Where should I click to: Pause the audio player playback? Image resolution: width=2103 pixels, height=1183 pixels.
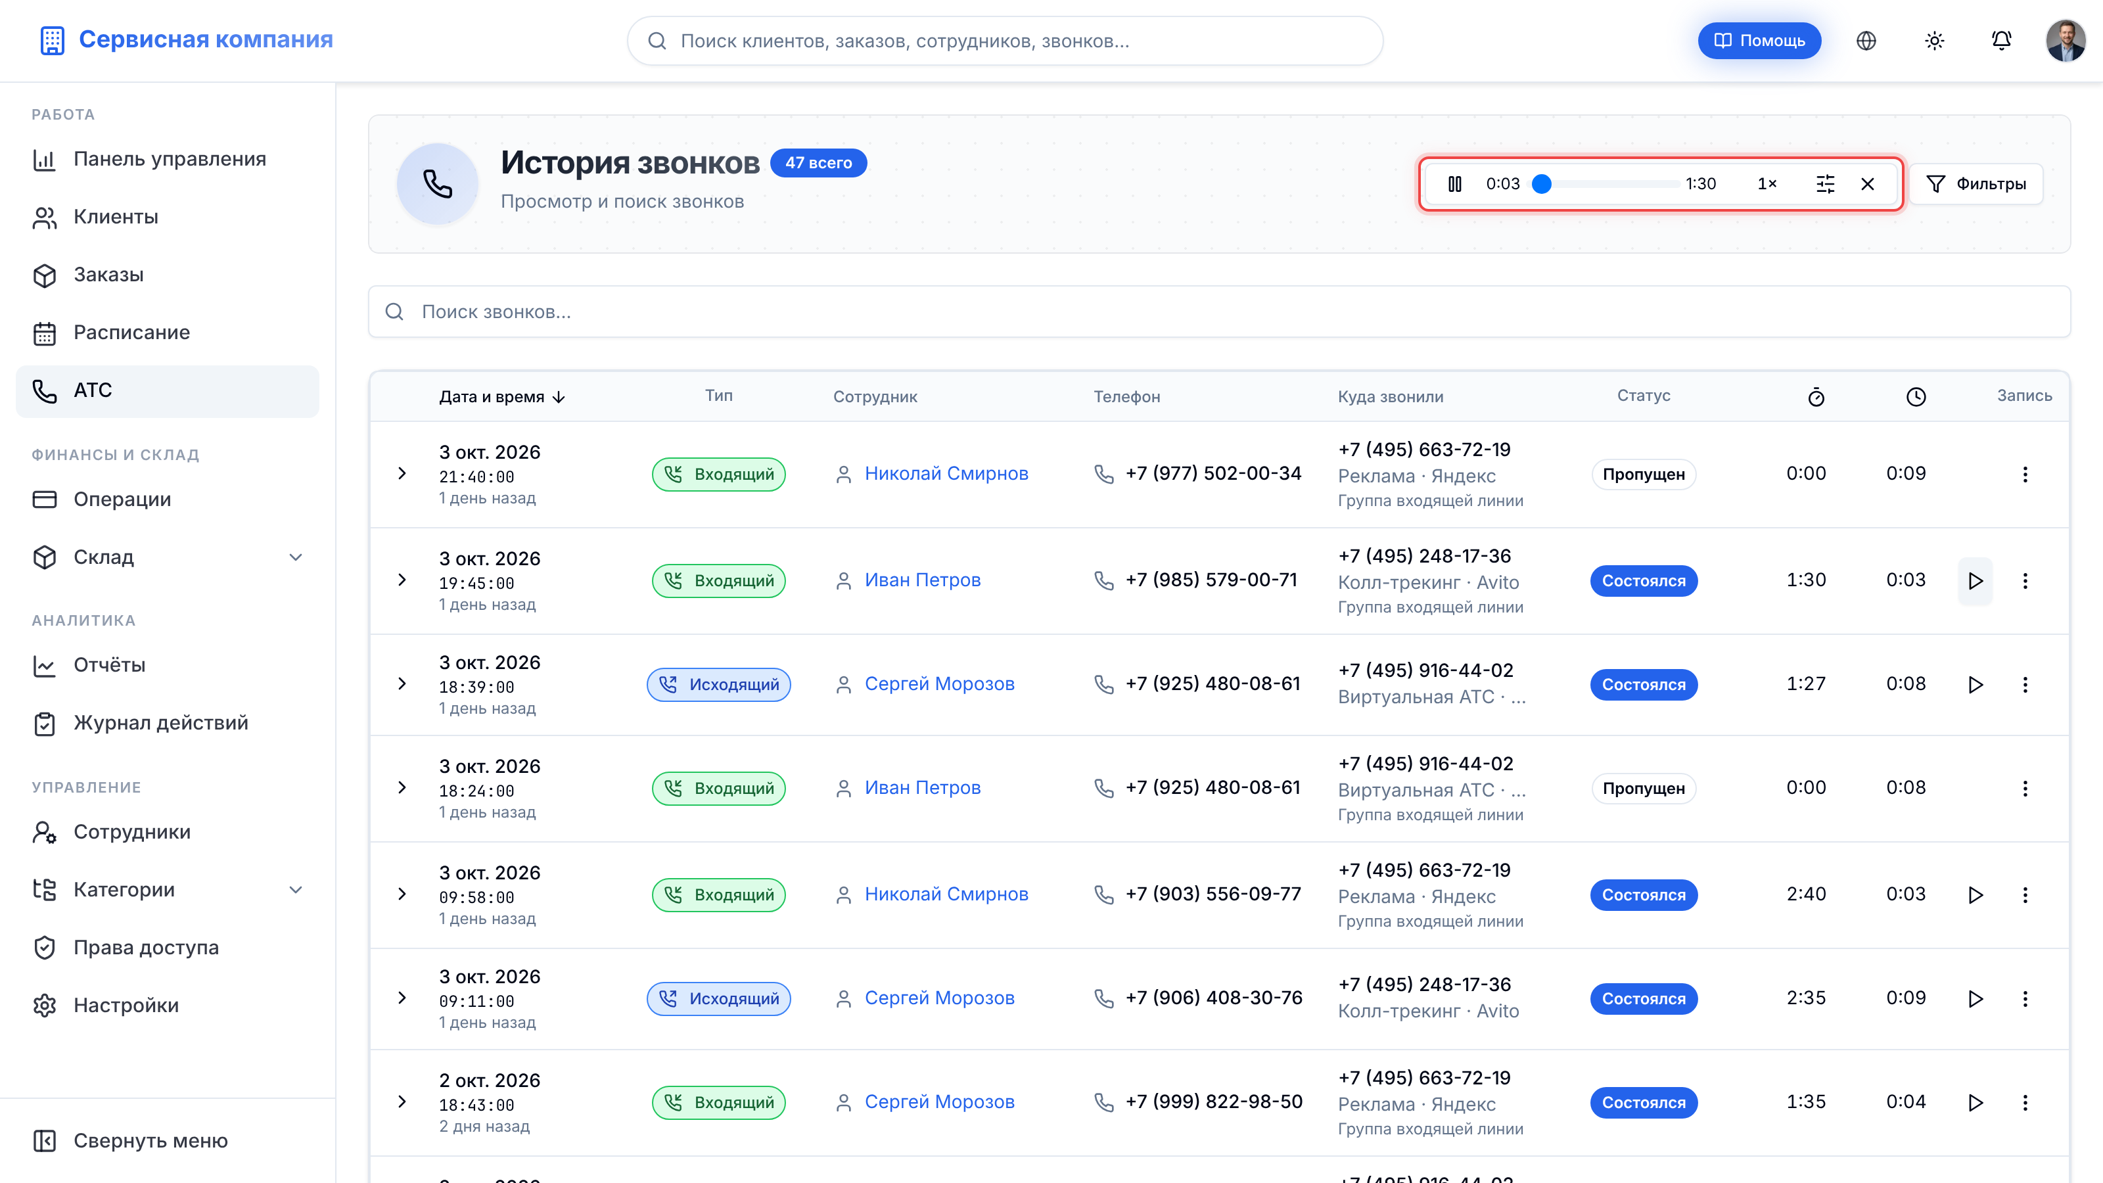tap(1455, 184)
